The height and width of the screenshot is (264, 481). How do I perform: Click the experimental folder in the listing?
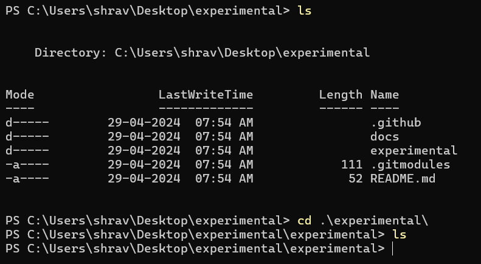coord(414,151)
